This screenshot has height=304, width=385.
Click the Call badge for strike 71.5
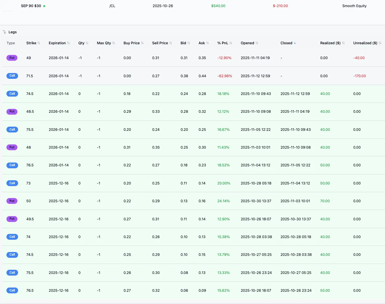click(12, 76)
